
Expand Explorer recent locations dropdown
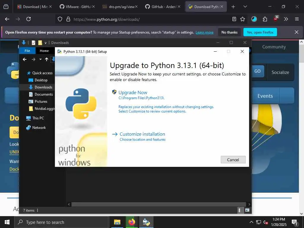40,59
